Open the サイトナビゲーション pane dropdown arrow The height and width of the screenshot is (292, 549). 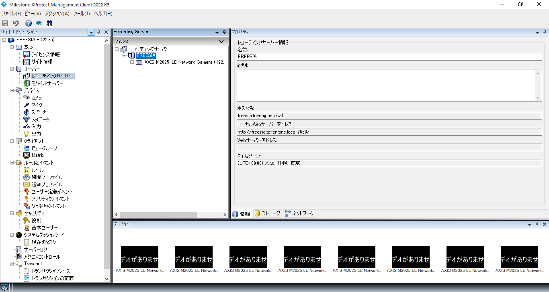(91, 32)
